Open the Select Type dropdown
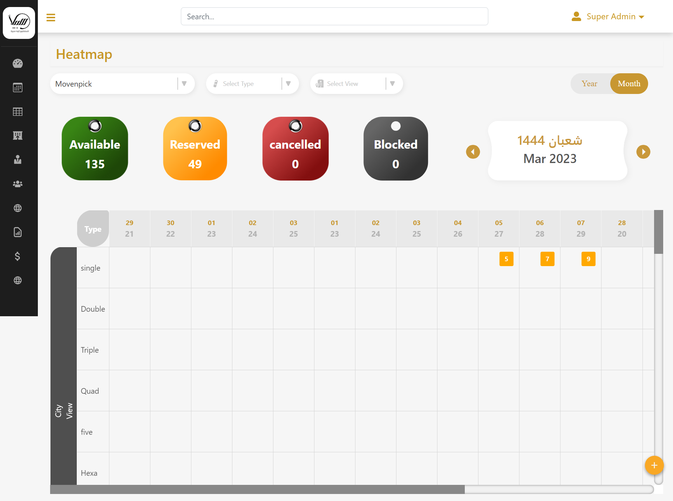 252,84
